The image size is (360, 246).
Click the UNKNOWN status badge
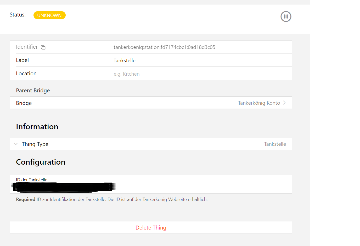click(x=49, y=15)
